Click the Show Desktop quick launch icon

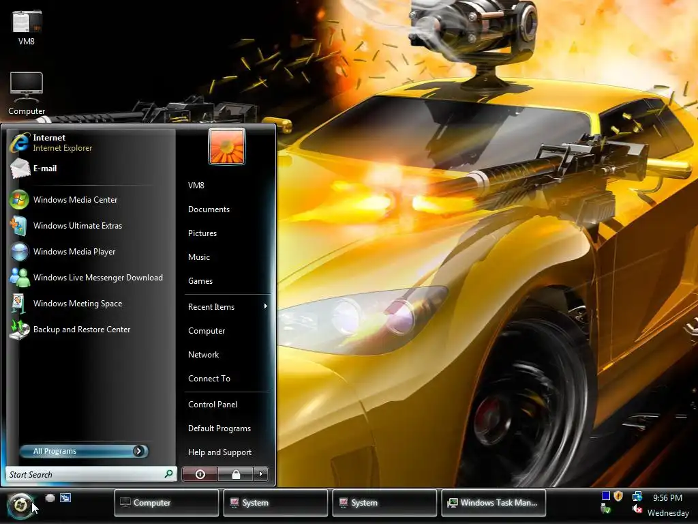click(x=50, y=497)
